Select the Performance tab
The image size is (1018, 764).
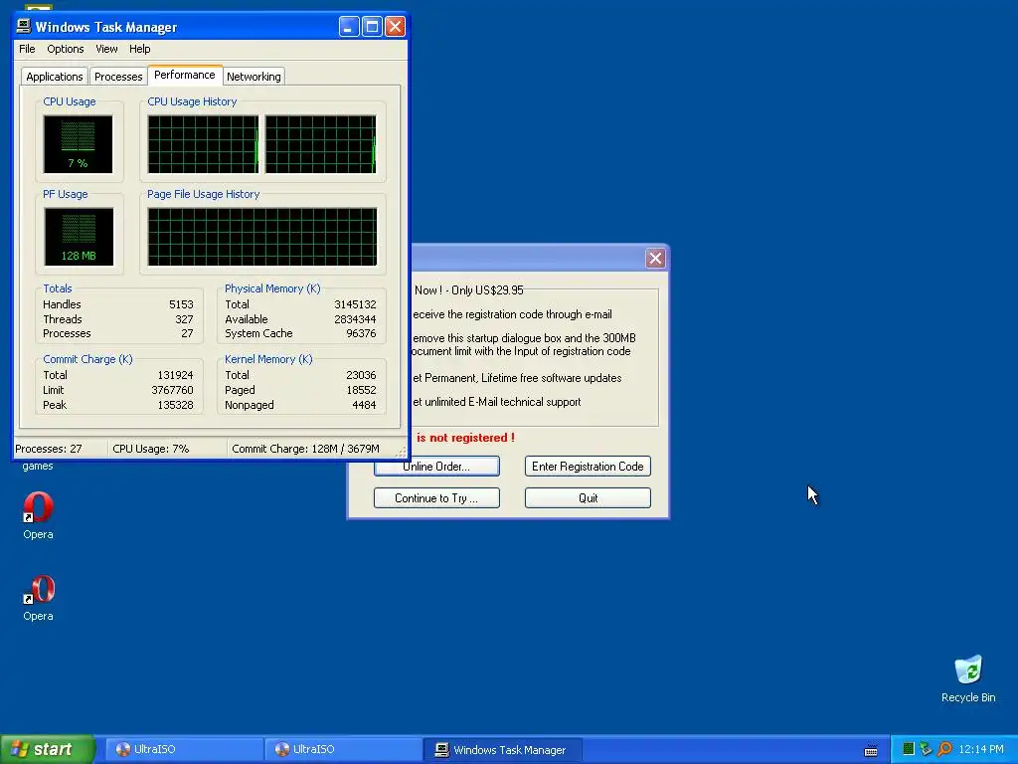(184, 75)
